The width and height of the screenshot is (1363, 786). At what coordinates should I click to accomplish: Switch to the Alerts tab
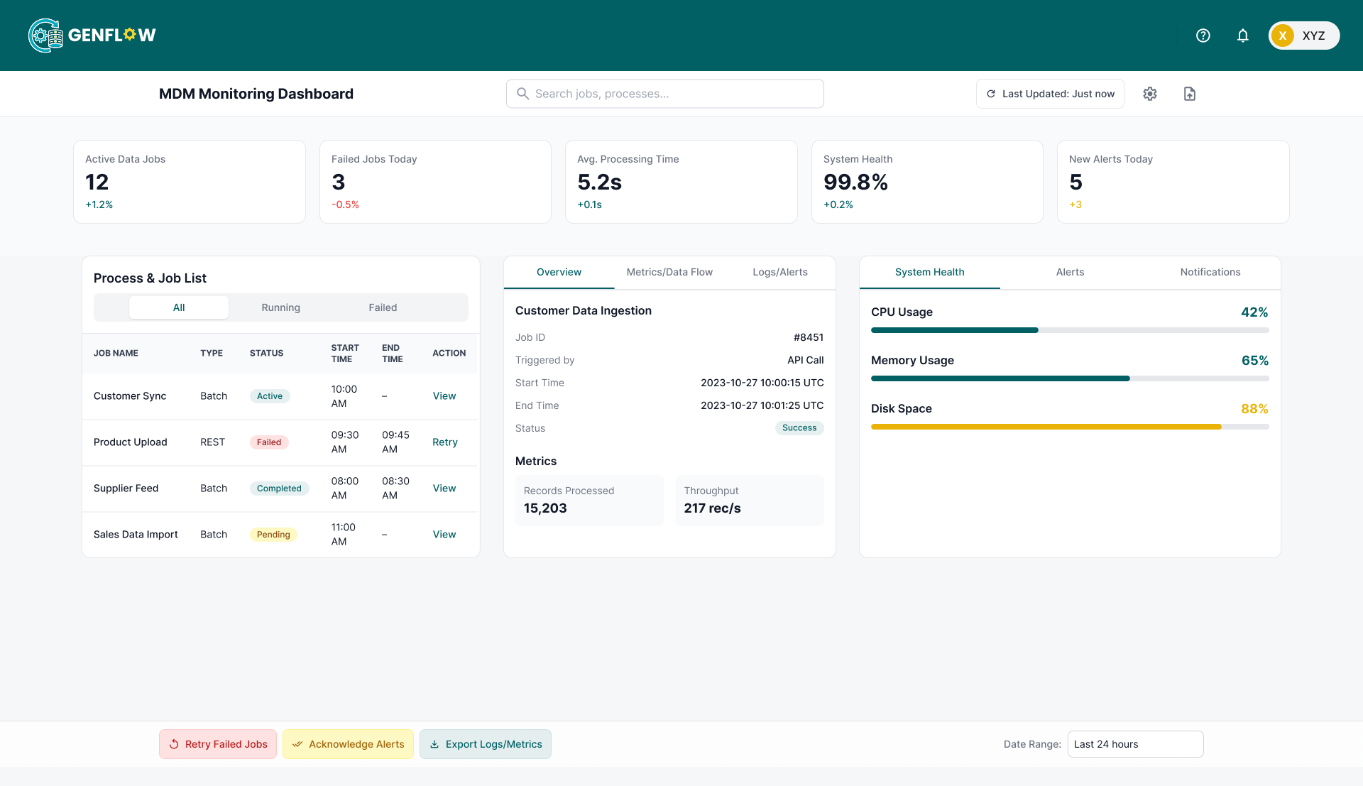pyautogui.click(x=1070, y=272)
